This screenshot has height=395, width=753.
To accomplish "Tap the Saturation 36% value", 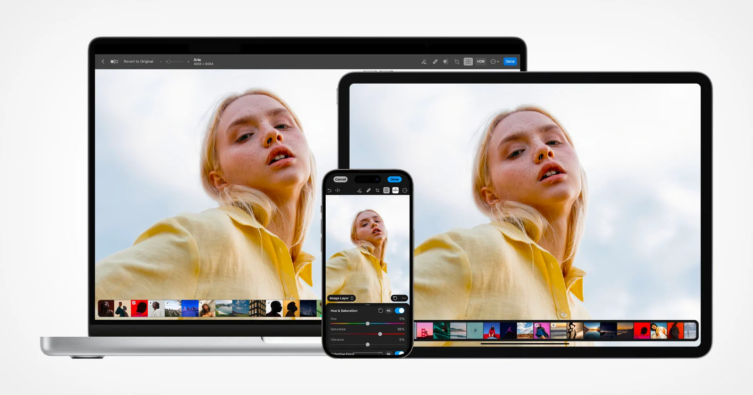I will pos(401,329).
